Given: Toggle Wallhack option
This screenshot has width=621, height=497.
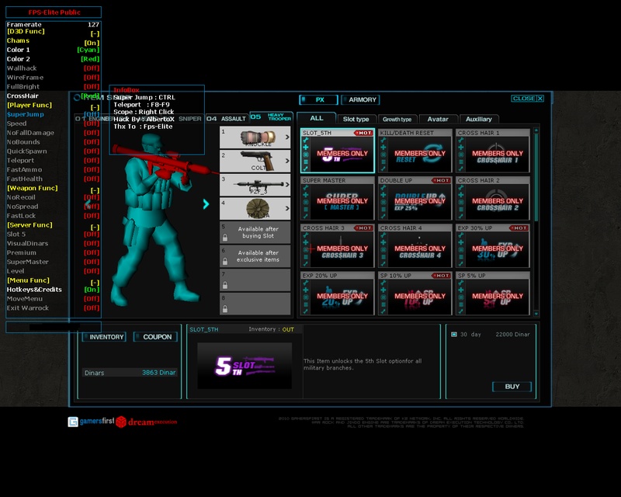Looking at the screenshot, I should point(53,68).
